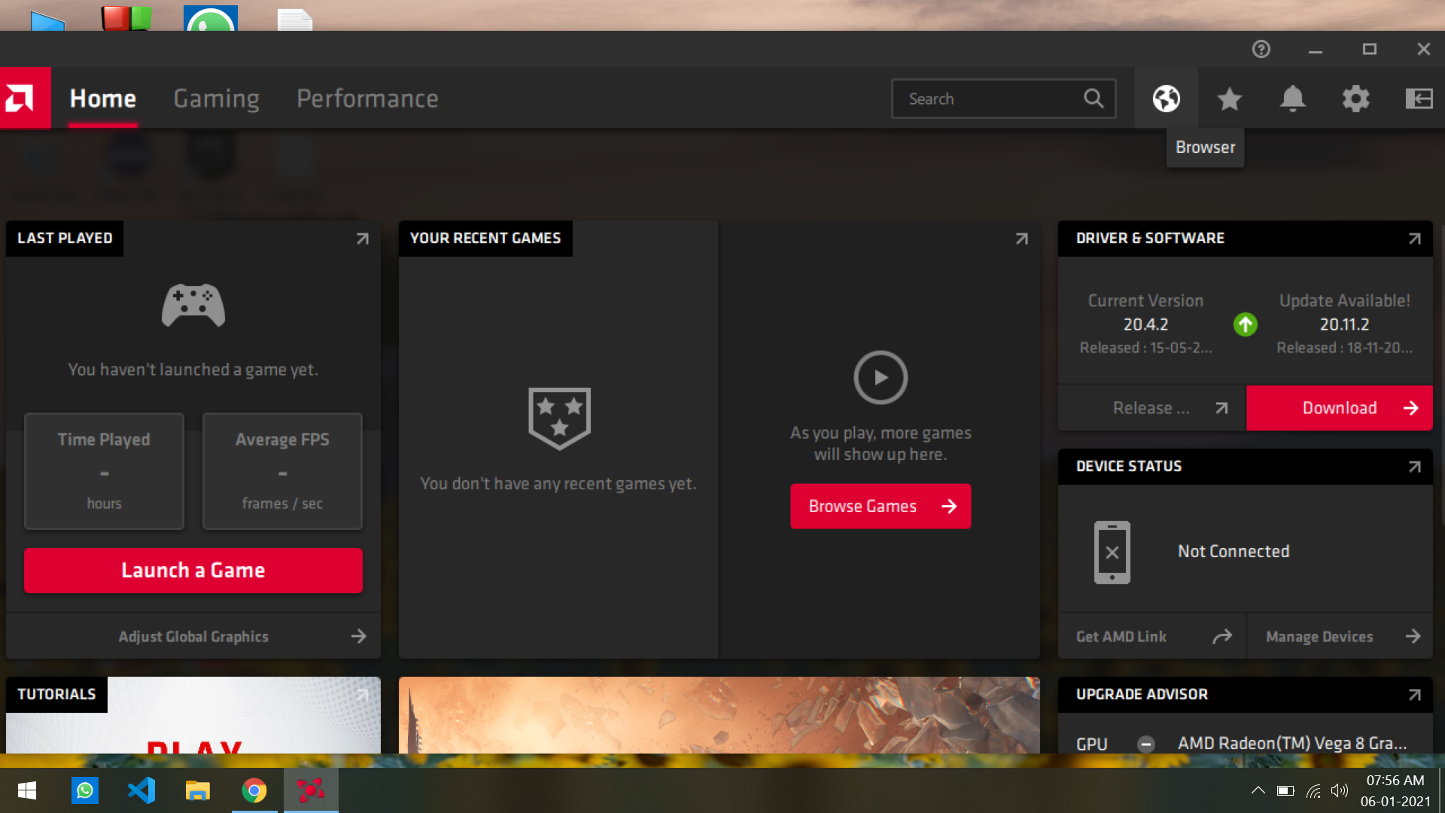
Task: Switch to the Home tab
Action: pyautogui.click(x=103, y=99)
